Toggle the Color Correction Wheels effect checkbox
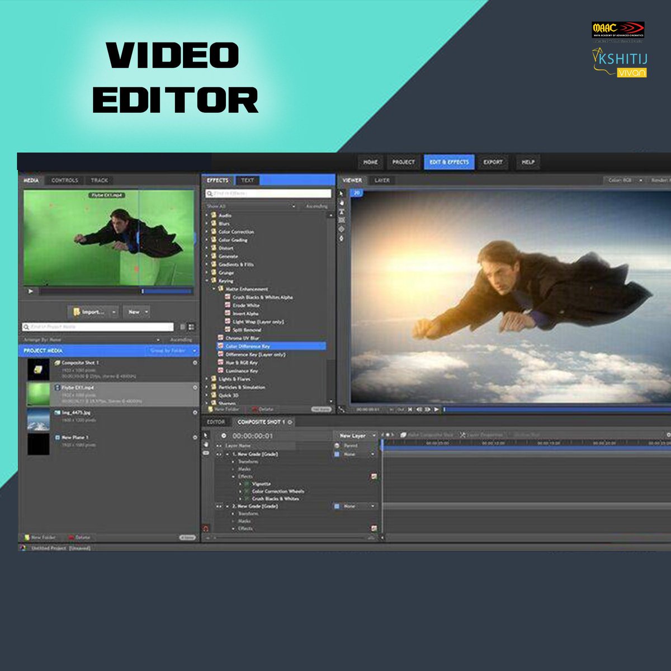The width and height of the screenshot is (671, 671). pyautogui.click(x=247, y=491)
